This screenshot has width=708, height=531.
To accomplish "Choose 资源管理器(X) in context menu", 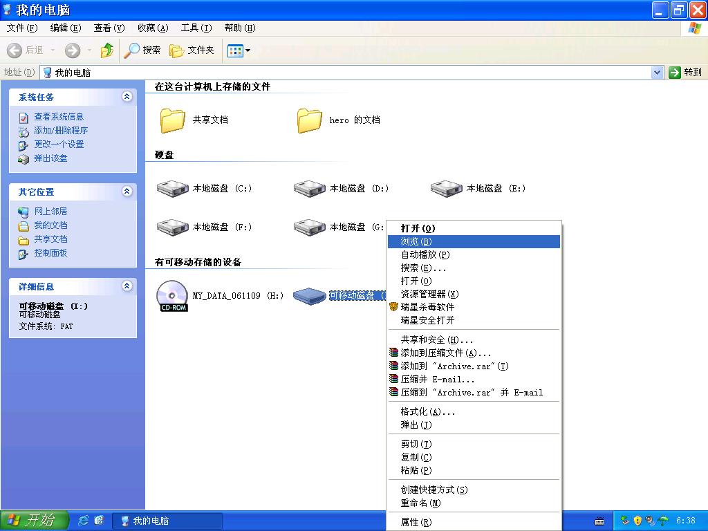I will click(474, 294).
